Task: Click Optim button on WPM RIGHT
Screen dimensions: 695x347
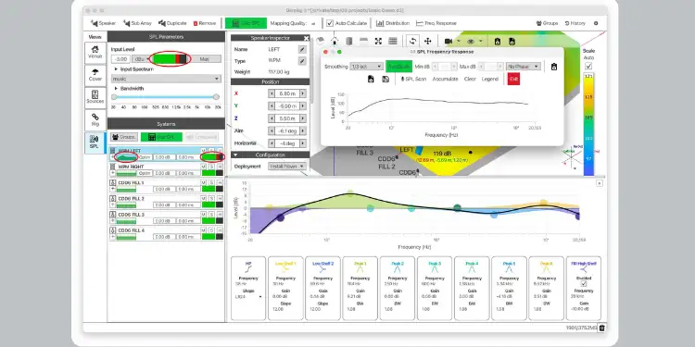Action: [x=145, y=173]
